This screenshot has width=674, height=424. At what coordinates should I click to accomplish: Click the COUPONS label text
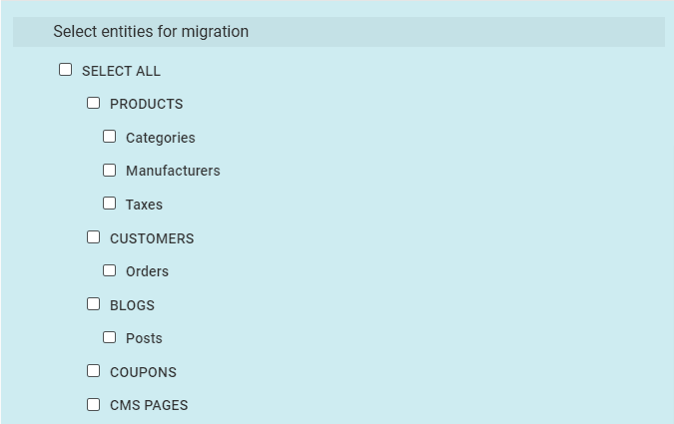(x=143, y=372)
